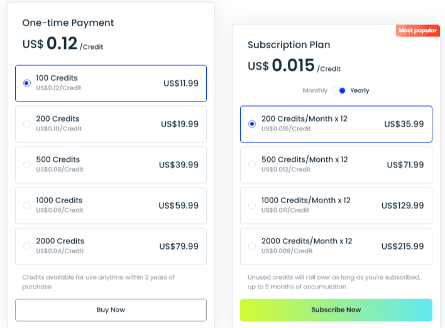This screenshot has height=328, width=445.
Task: Pick the 1000 Credits one-time option
Action: pyautogui.click(x=27, y=205)
